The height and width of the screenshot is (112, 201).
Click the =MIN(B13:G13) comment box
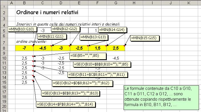(x=94, y=37)
